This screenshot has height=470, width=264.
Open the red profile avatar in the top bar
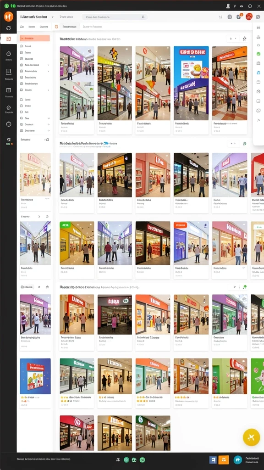(249, 17)
